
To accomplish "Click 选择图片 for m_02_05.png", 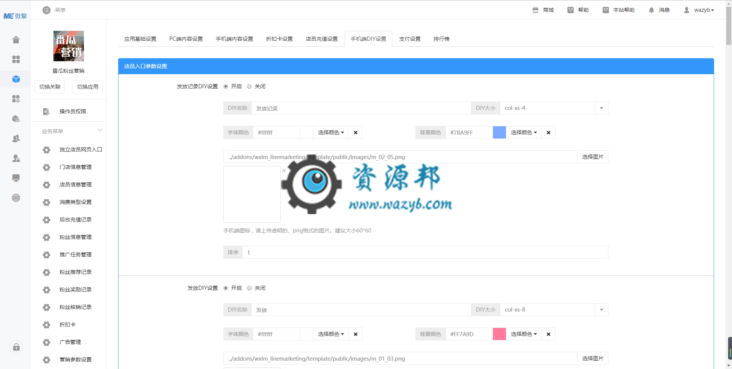I will pos(592,157).
